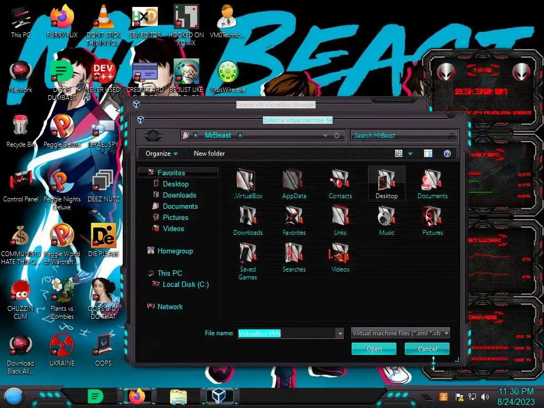
Task: Click the UKRAINE desktop icon
Action: [62, 350]
